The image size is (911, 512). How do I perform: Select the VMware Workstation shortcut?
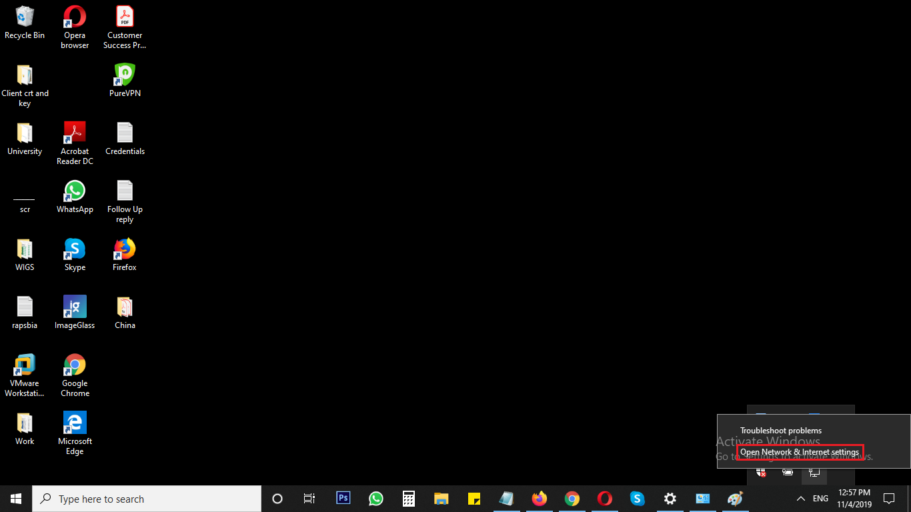coord(25,375)
